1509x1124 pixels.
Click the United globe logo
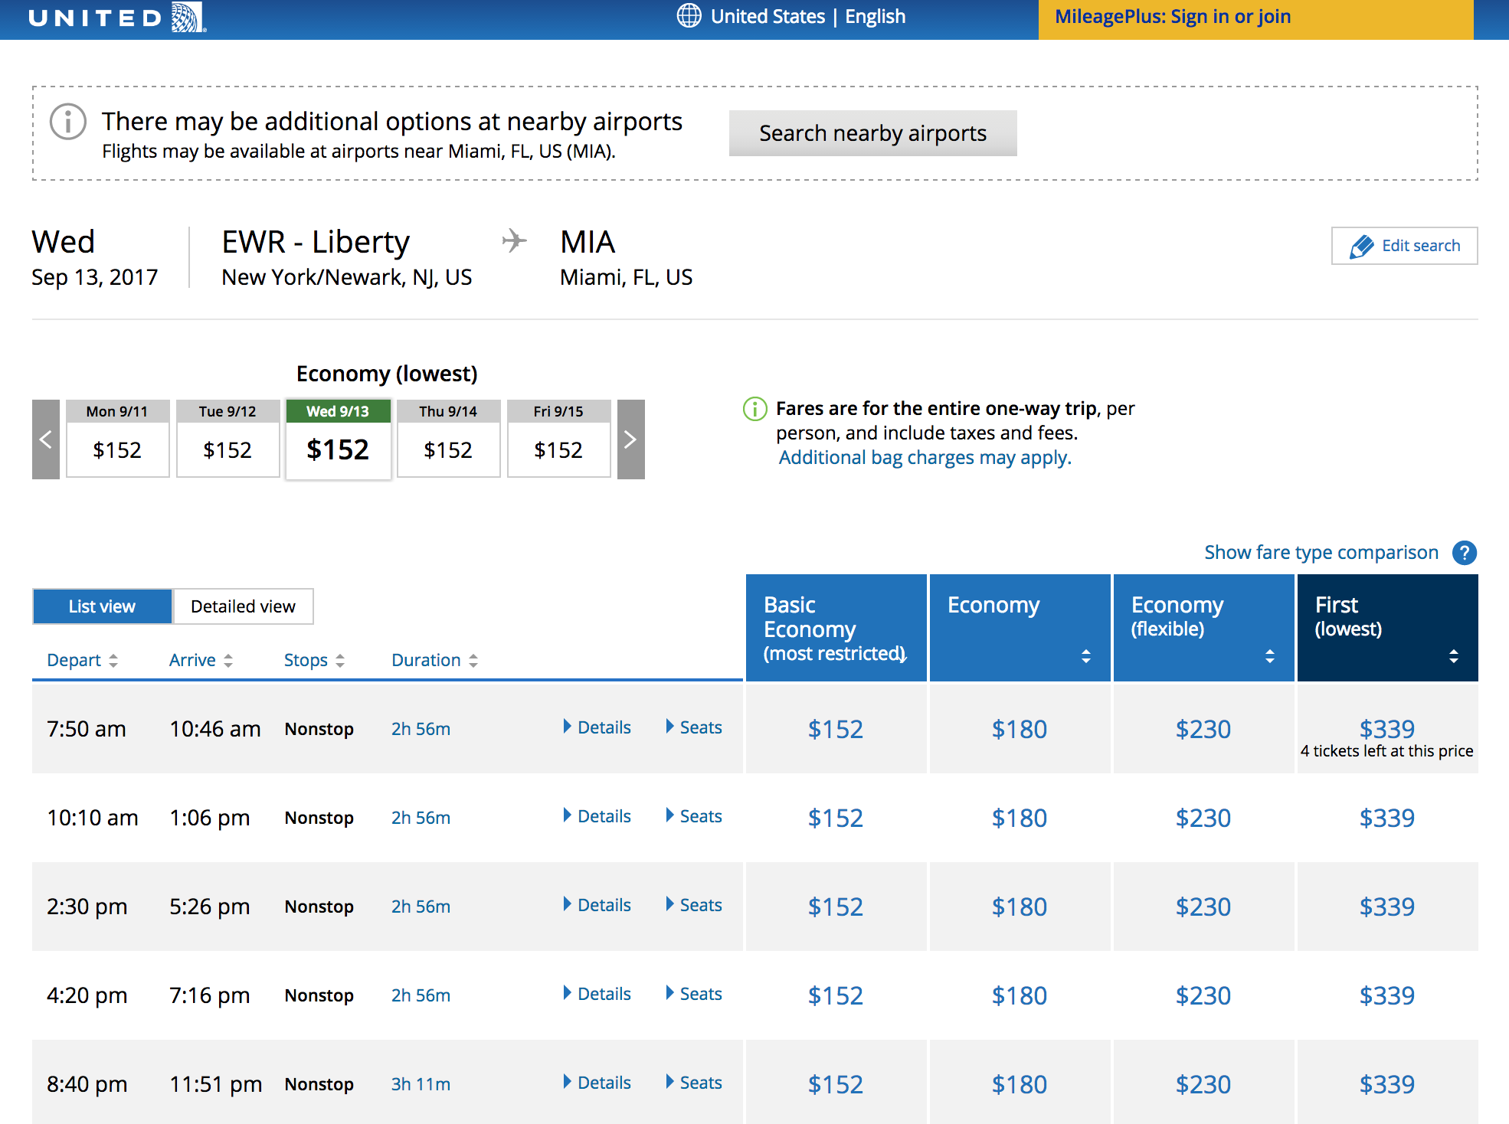point(187,17)
